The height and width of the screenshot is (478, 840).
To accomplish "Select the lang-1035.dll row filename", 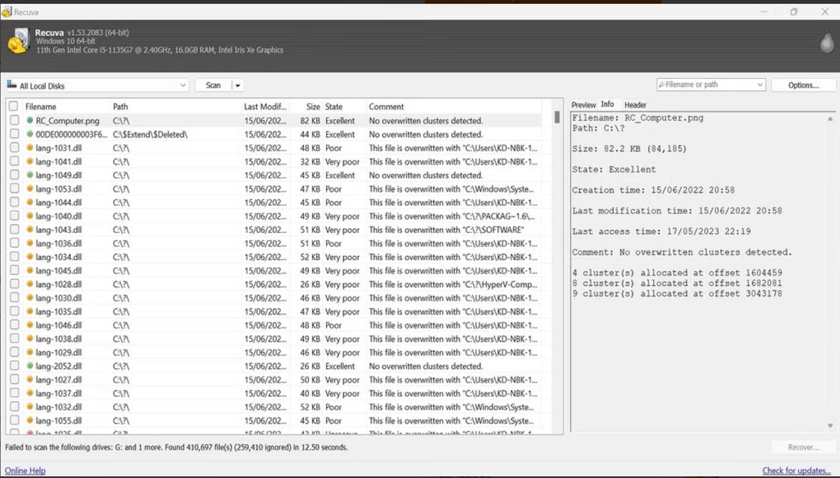I will point(58,312).
